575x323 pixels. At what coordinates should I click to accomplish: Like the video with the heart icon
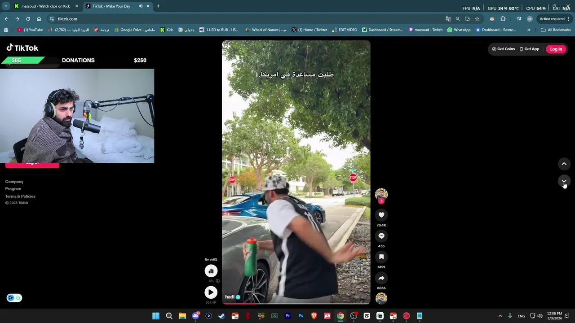(381, 215)
